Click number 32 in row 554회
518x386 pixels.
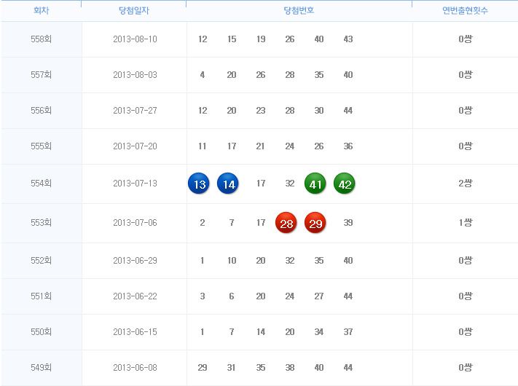point(290,184)
